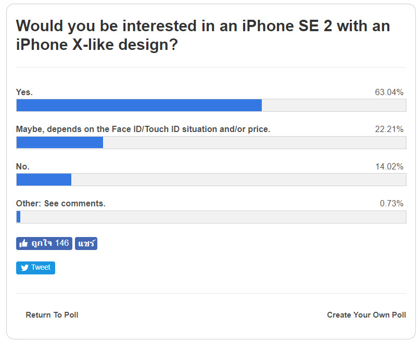Click the 0.73% percentage value
Image resolution: width=420 pixels, height=342 pixels.
[391, 204]
